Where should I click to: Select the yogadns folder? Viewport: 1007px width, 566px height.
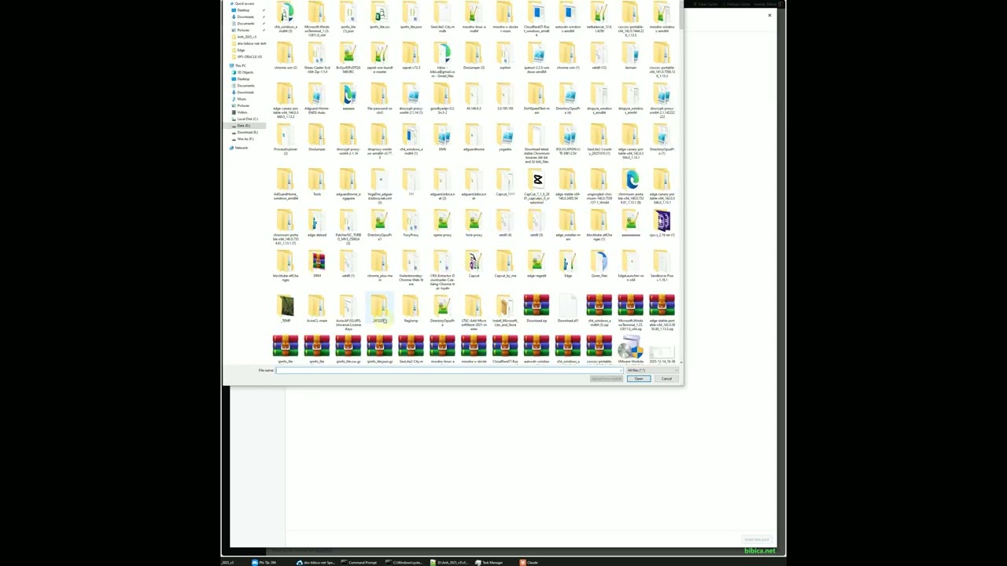pyautogui.click(x=505, y=138)
